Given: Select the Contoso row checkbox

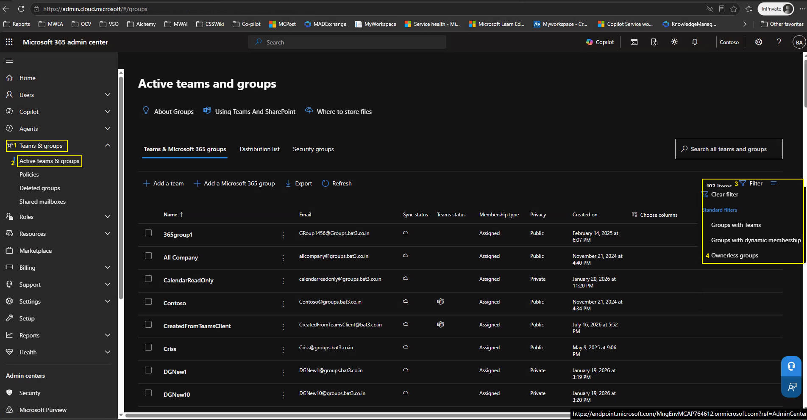Looking at the screenshot, I should [148, 301].
